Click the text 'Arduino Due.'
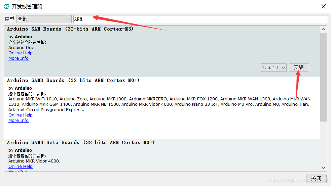Image resolution: width=331 pixels, height=186 pixels. [22, 48]
